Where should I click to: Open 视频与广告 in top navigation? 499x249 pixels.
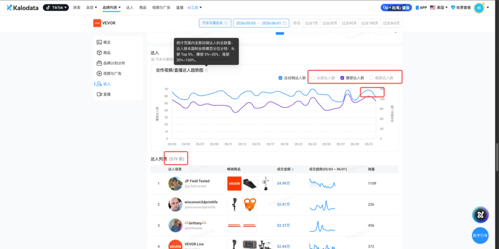click(161, 7)
